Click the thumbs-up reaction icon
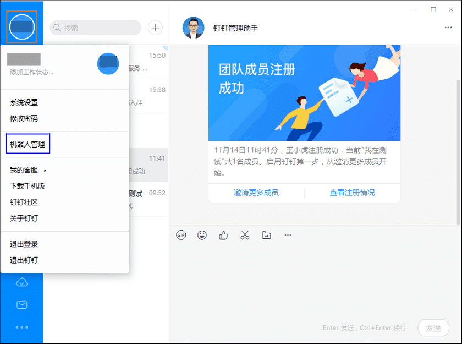Image resolution: width=462 pixels, height=344 pixels. pos(223,235)
